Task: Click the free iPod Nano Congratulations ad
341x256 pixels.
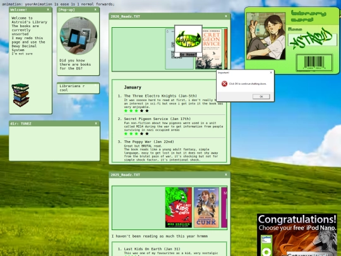Action: coord(297,235)
